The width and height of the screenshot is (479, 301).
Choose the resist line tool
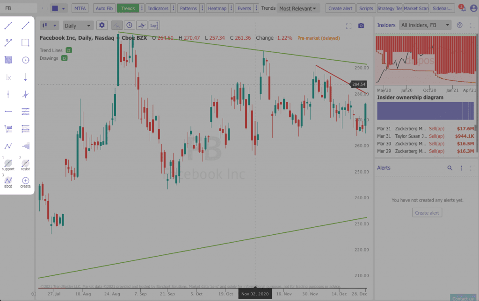25,165
